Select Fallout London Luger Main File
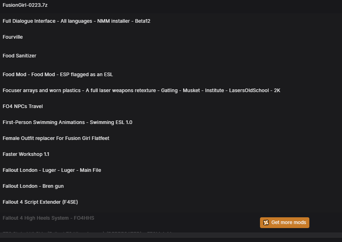This screenshot has width=342, height=242. [x=171, y=170]
